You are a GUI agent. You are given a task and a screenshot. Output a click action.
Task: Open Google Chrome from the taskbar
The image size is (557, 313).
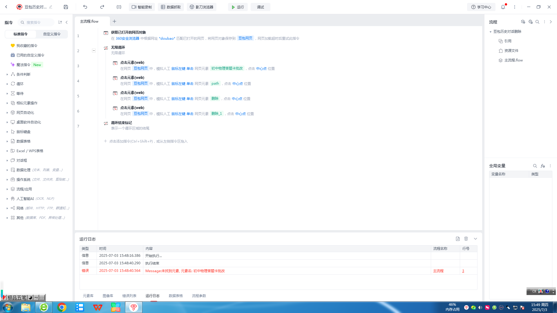[x=62, y=307]
